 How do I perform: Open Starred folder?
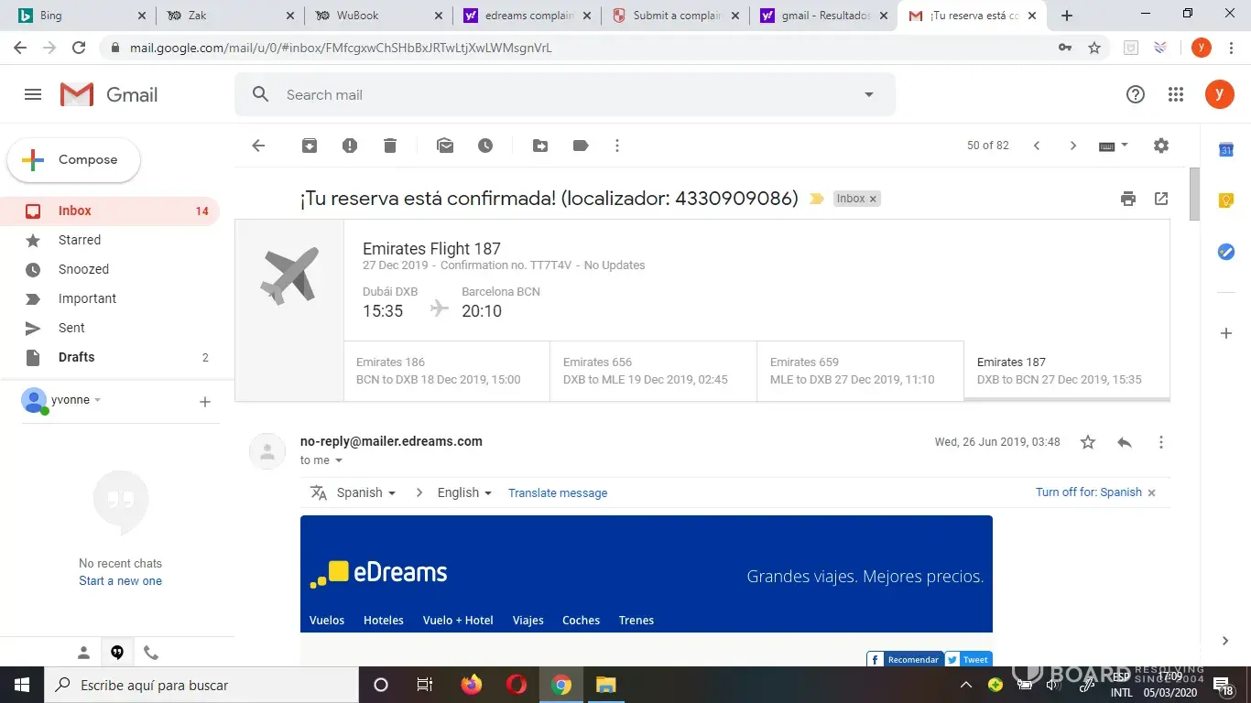click(110, 240)
